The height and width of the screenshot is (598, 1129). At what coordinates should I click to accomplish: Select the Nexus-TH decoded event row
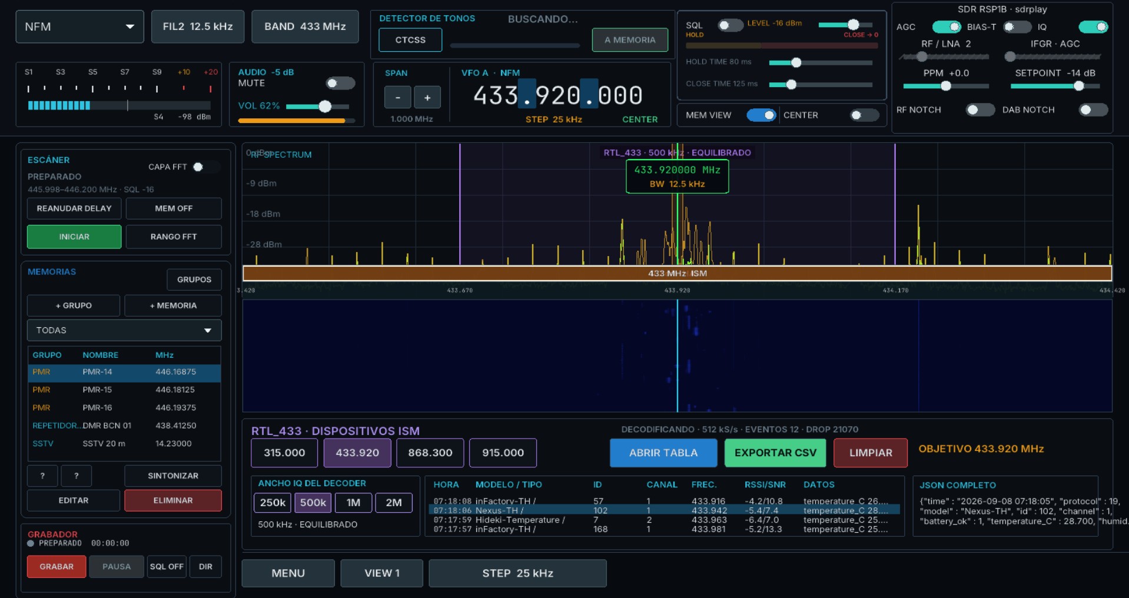tap(665, 510)
